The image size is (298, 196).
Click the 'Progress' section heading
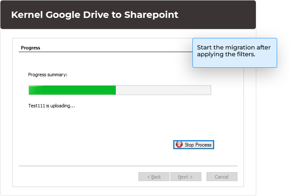[30, 48]
